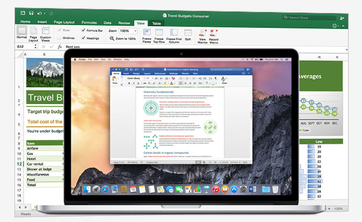The width and height of the screenshot is (362, 222).
Task: Click the mountain photo in Excel sheet
Action: 45,72
